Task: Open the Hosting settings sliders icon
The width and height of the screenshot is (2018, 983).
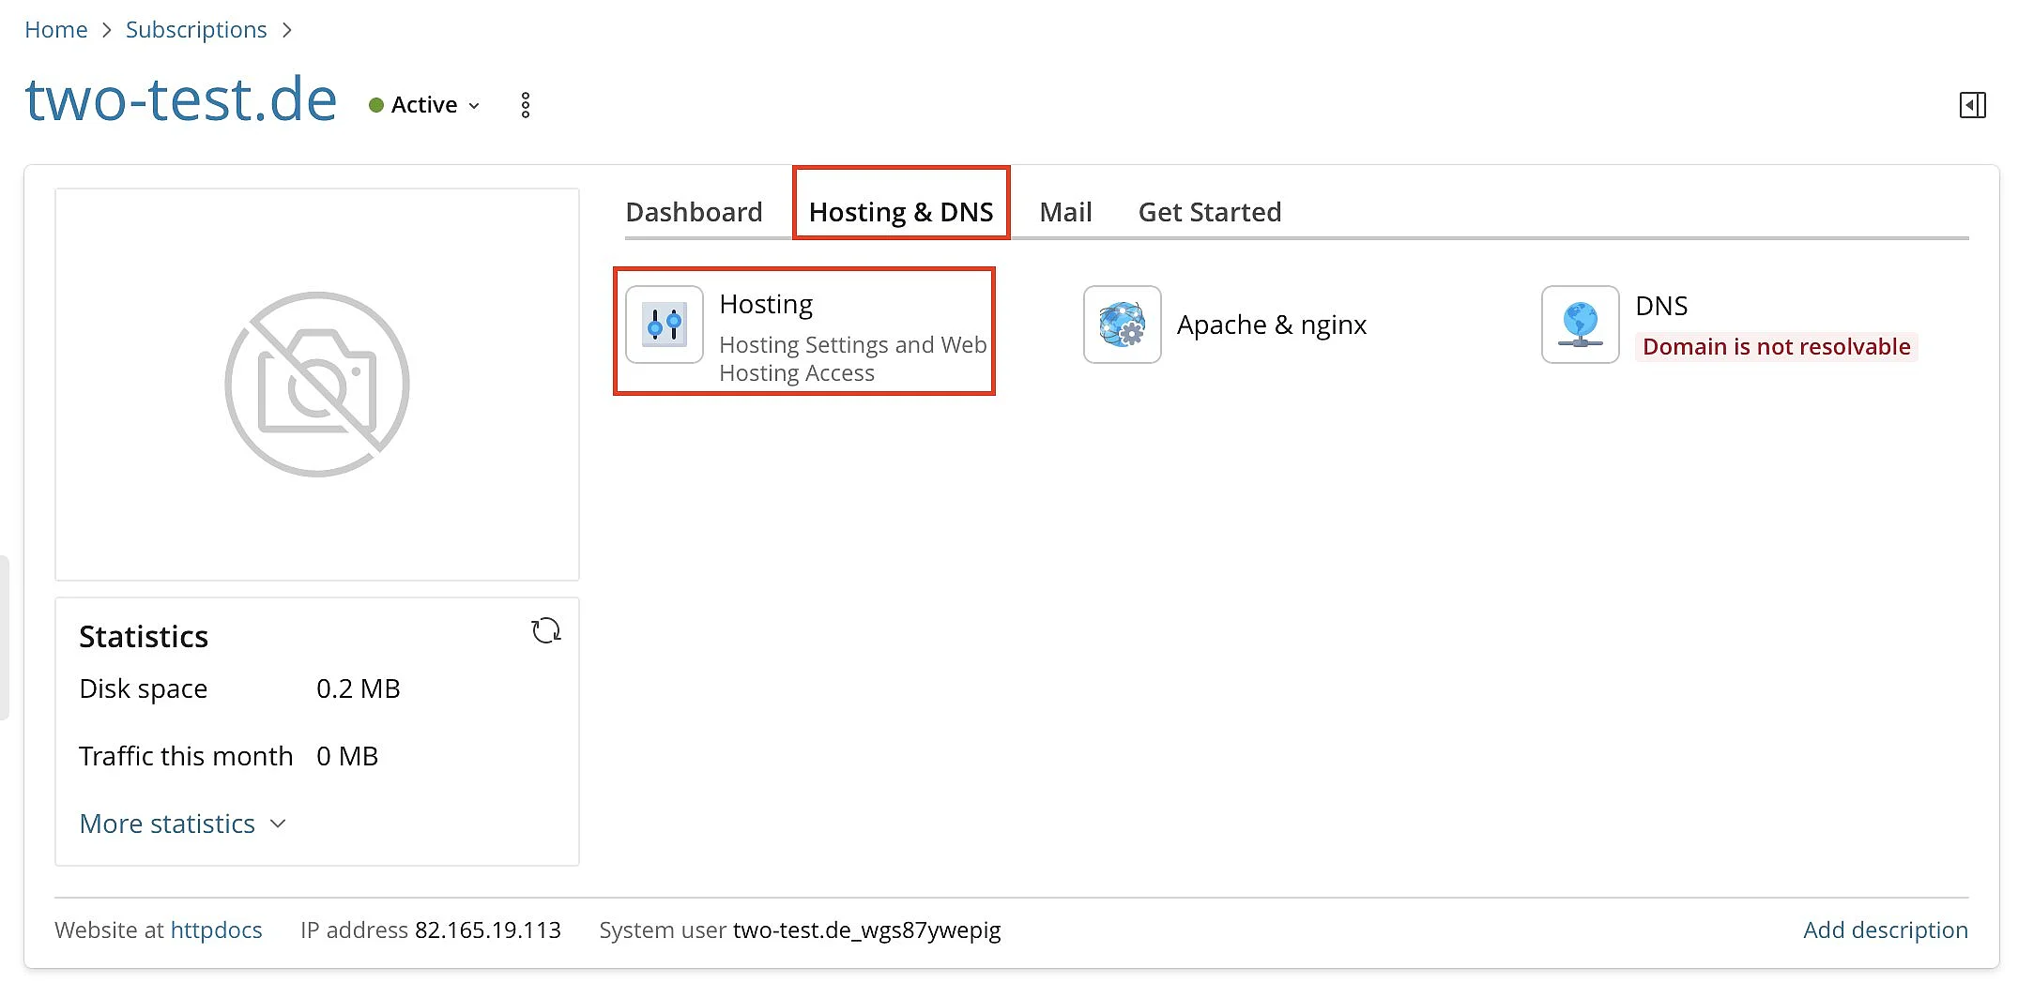Action: pos(665,325)
